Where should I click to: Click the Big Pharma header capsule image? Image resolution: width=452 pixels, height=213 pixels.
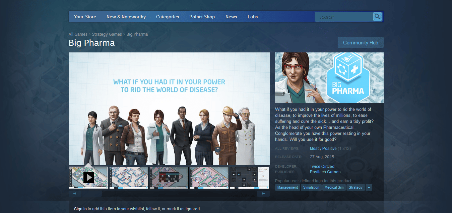pos(329,77)
